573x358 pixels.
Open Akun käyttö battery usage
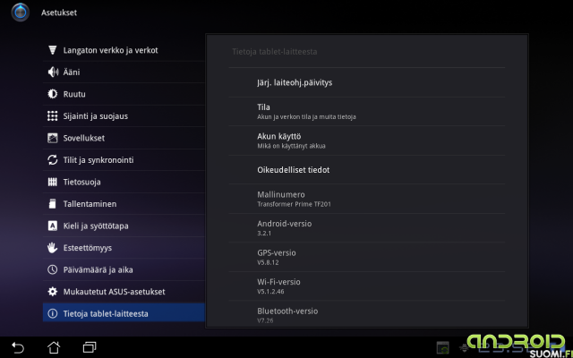(x=367, y=141)
